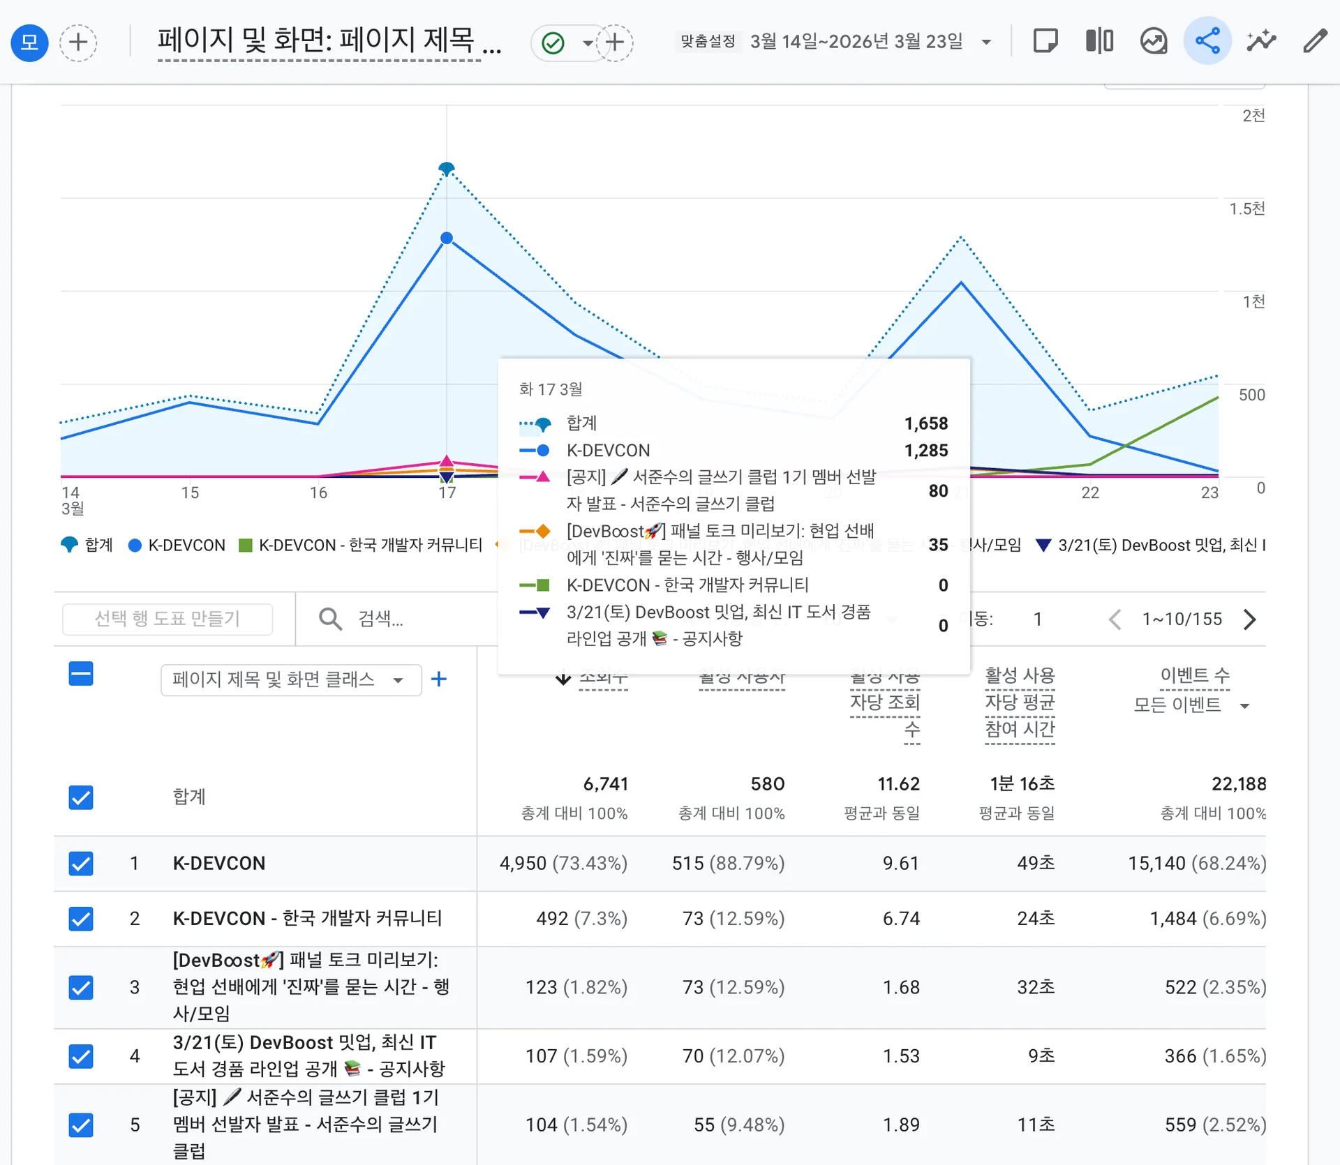Image resolution: width=1340 pixels, height=1165 pixels.
Task: Go to next page of table rows
Action: (1250, 619)
